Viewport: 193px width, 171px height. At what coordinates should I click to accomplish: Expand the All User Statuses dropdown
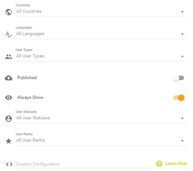pos(101,118)
